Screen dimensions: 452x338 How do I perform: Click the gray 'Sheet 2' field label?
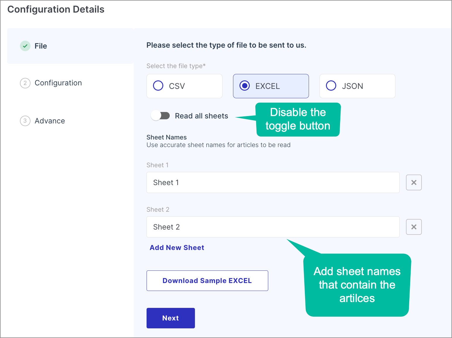158,210
